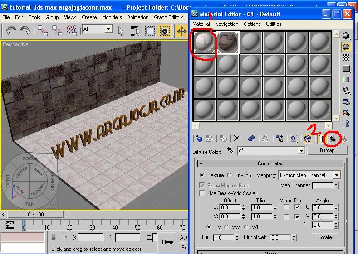Click timeline next frame arrow
The height and width of the screenshot is (254, 358).
point(67,214)
